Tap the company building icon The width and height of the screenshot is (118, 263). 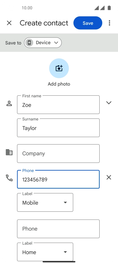click(x=9, y=152)
